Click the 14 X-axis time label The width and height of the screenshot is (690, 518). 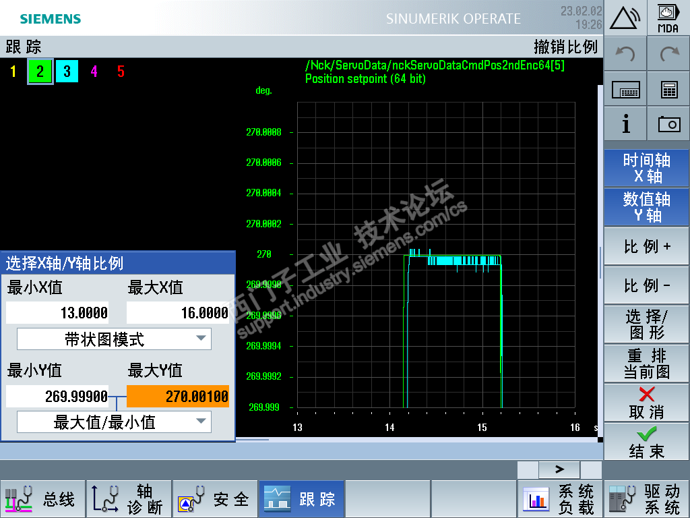pyautogui.click(x=389, y=427)
